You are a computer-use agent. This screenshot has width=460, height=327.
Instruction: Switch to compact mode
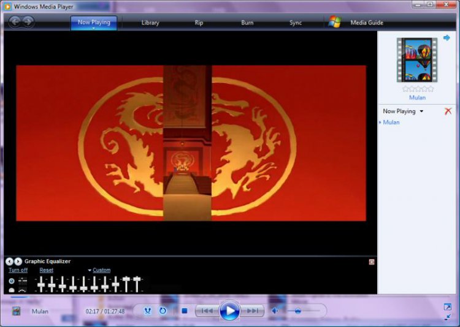pos(447,317)
